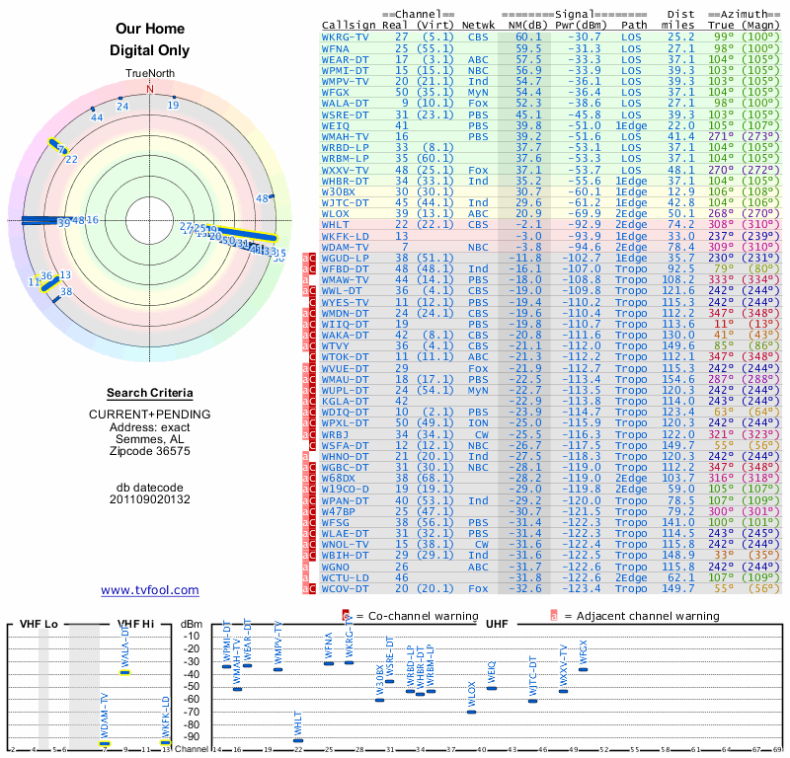The width and height of the screenshot is (790, 758).
Task: Click the WALA-DT signal marker in VHF chart
Action: coord(125,672)
